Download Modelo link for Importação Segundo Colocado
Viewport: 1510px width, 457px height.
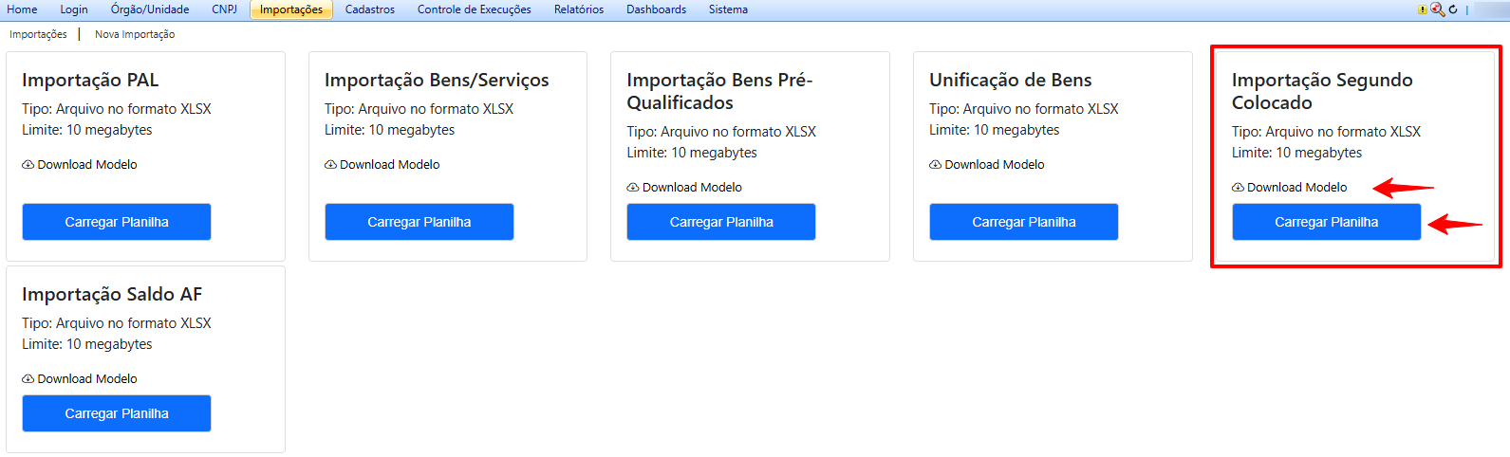pos(1296,188)
